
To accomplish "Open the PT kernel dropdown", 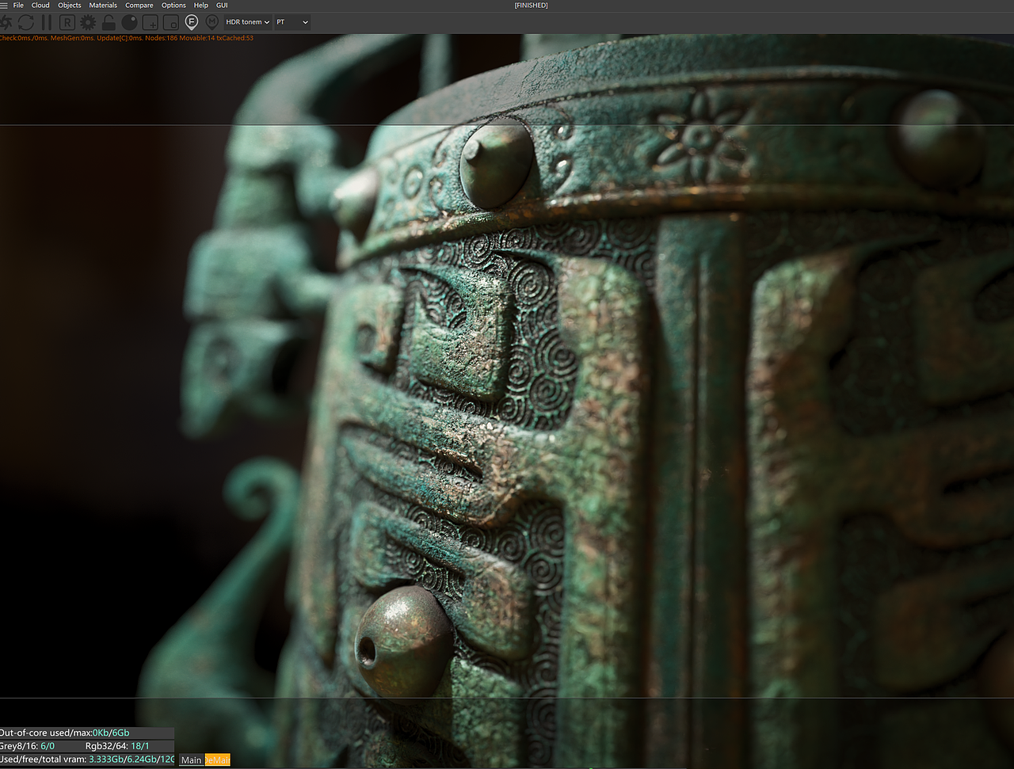I will click(292, 22).
